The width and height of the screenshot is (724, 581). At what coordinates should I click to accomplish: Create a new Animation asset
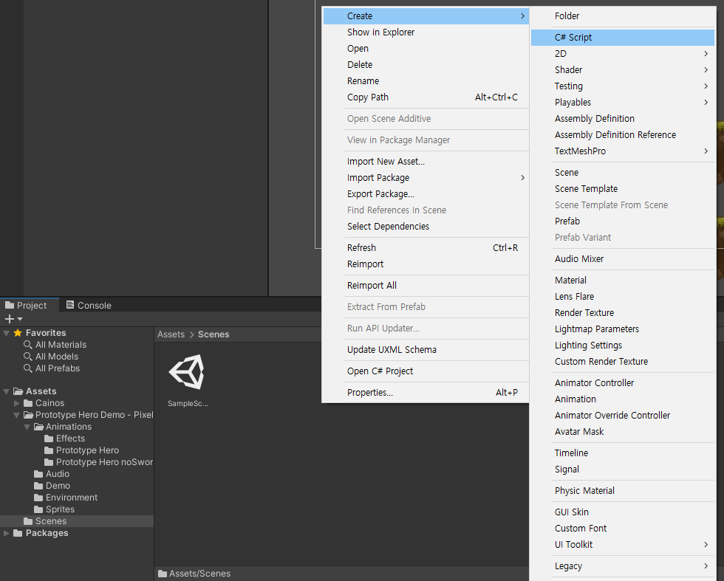622,399
